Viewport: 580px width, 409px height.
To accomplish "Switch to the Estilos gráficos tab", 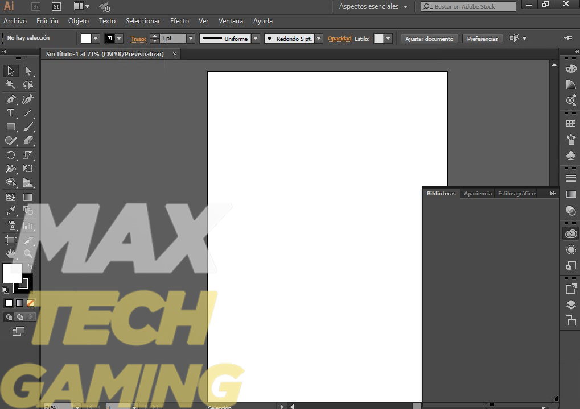I will point(517,194).
